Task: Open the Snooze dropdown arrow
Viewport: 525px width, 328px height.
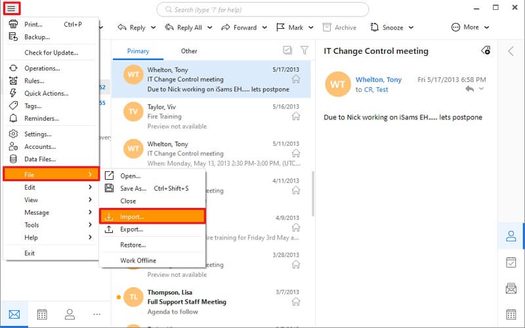Action: pyautogui.click(x=411, y=28)
